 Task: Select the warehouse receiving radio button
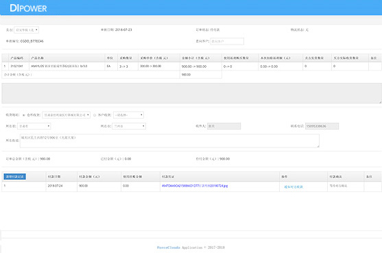(24, 115)
